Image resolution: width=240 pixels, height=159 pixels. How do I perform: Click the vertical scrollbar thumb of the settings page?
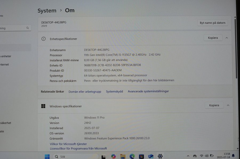[x=236, y=48]
